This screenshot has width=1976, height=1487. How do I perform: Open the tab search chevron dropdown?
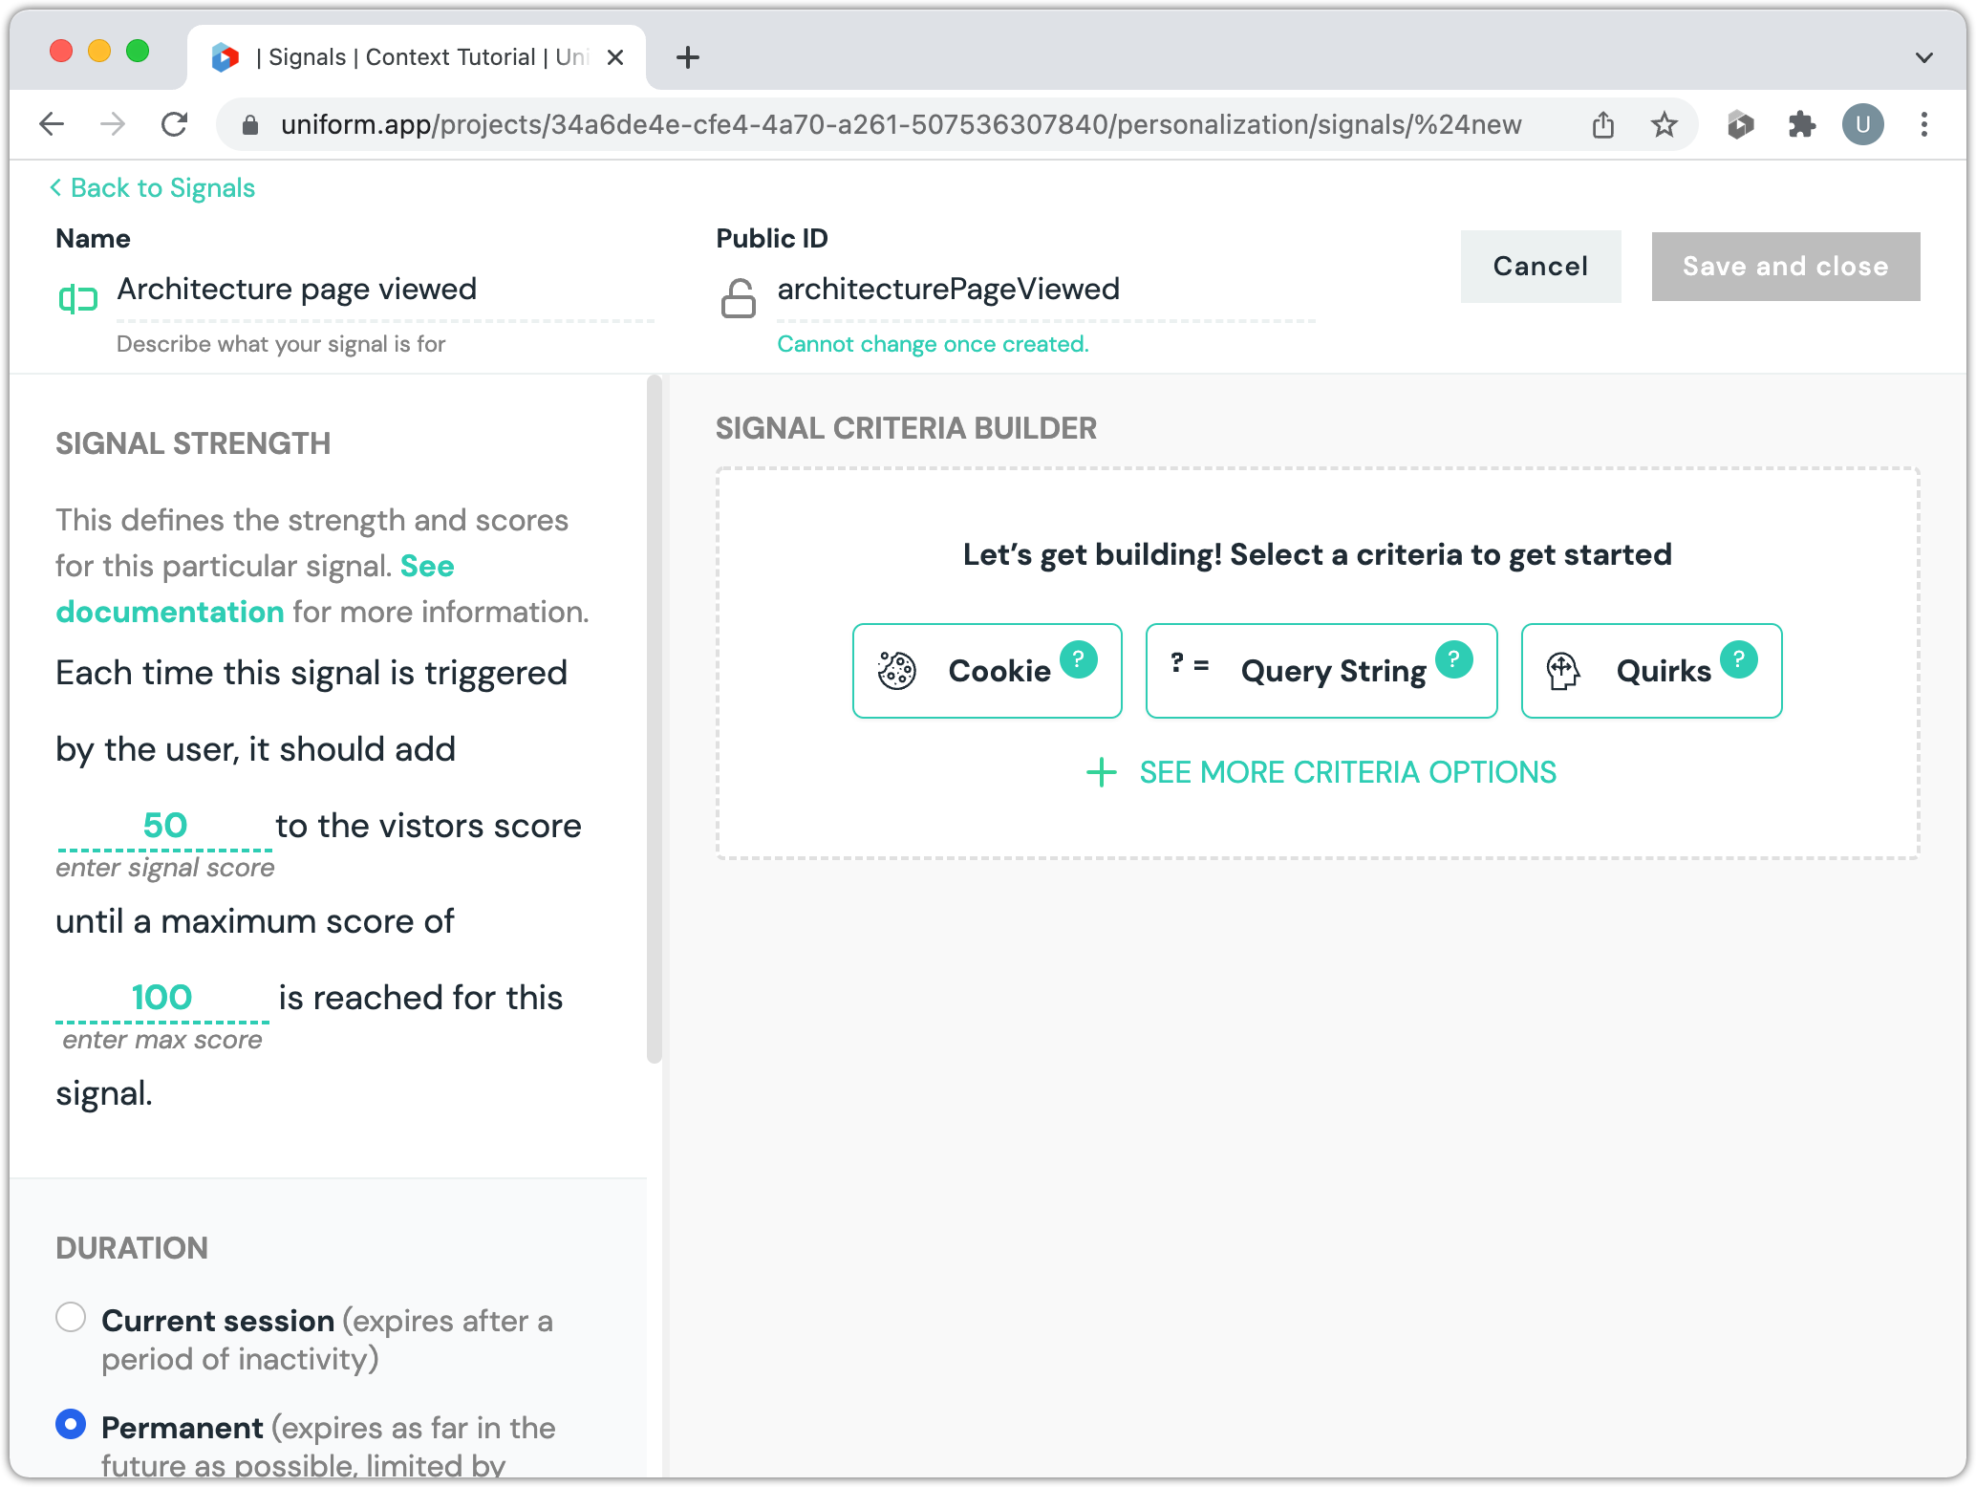[x=1923, y=57]
